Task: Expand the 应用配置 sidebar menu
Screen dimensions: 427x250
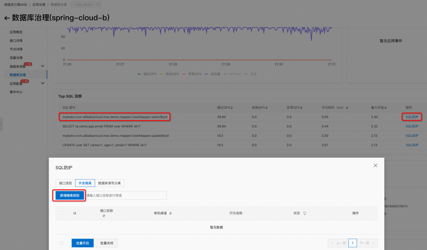Action: [42, 83]
